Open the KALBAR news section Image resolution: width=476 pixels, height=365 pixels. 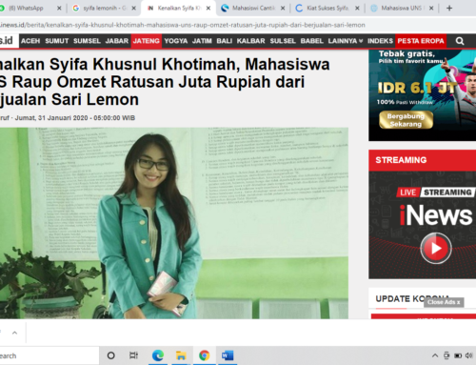(250, 41)
